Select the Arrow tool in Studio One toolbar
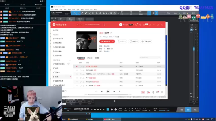Viewport: 216px width, 121px height. click(x=75, y=13)
